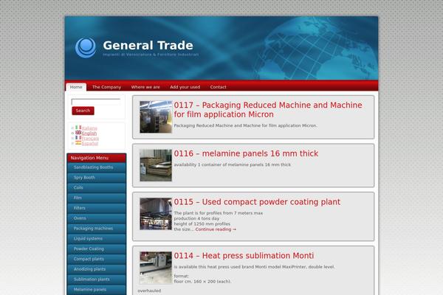Open Coils category
443x295 pixels.
pos(97,188)
